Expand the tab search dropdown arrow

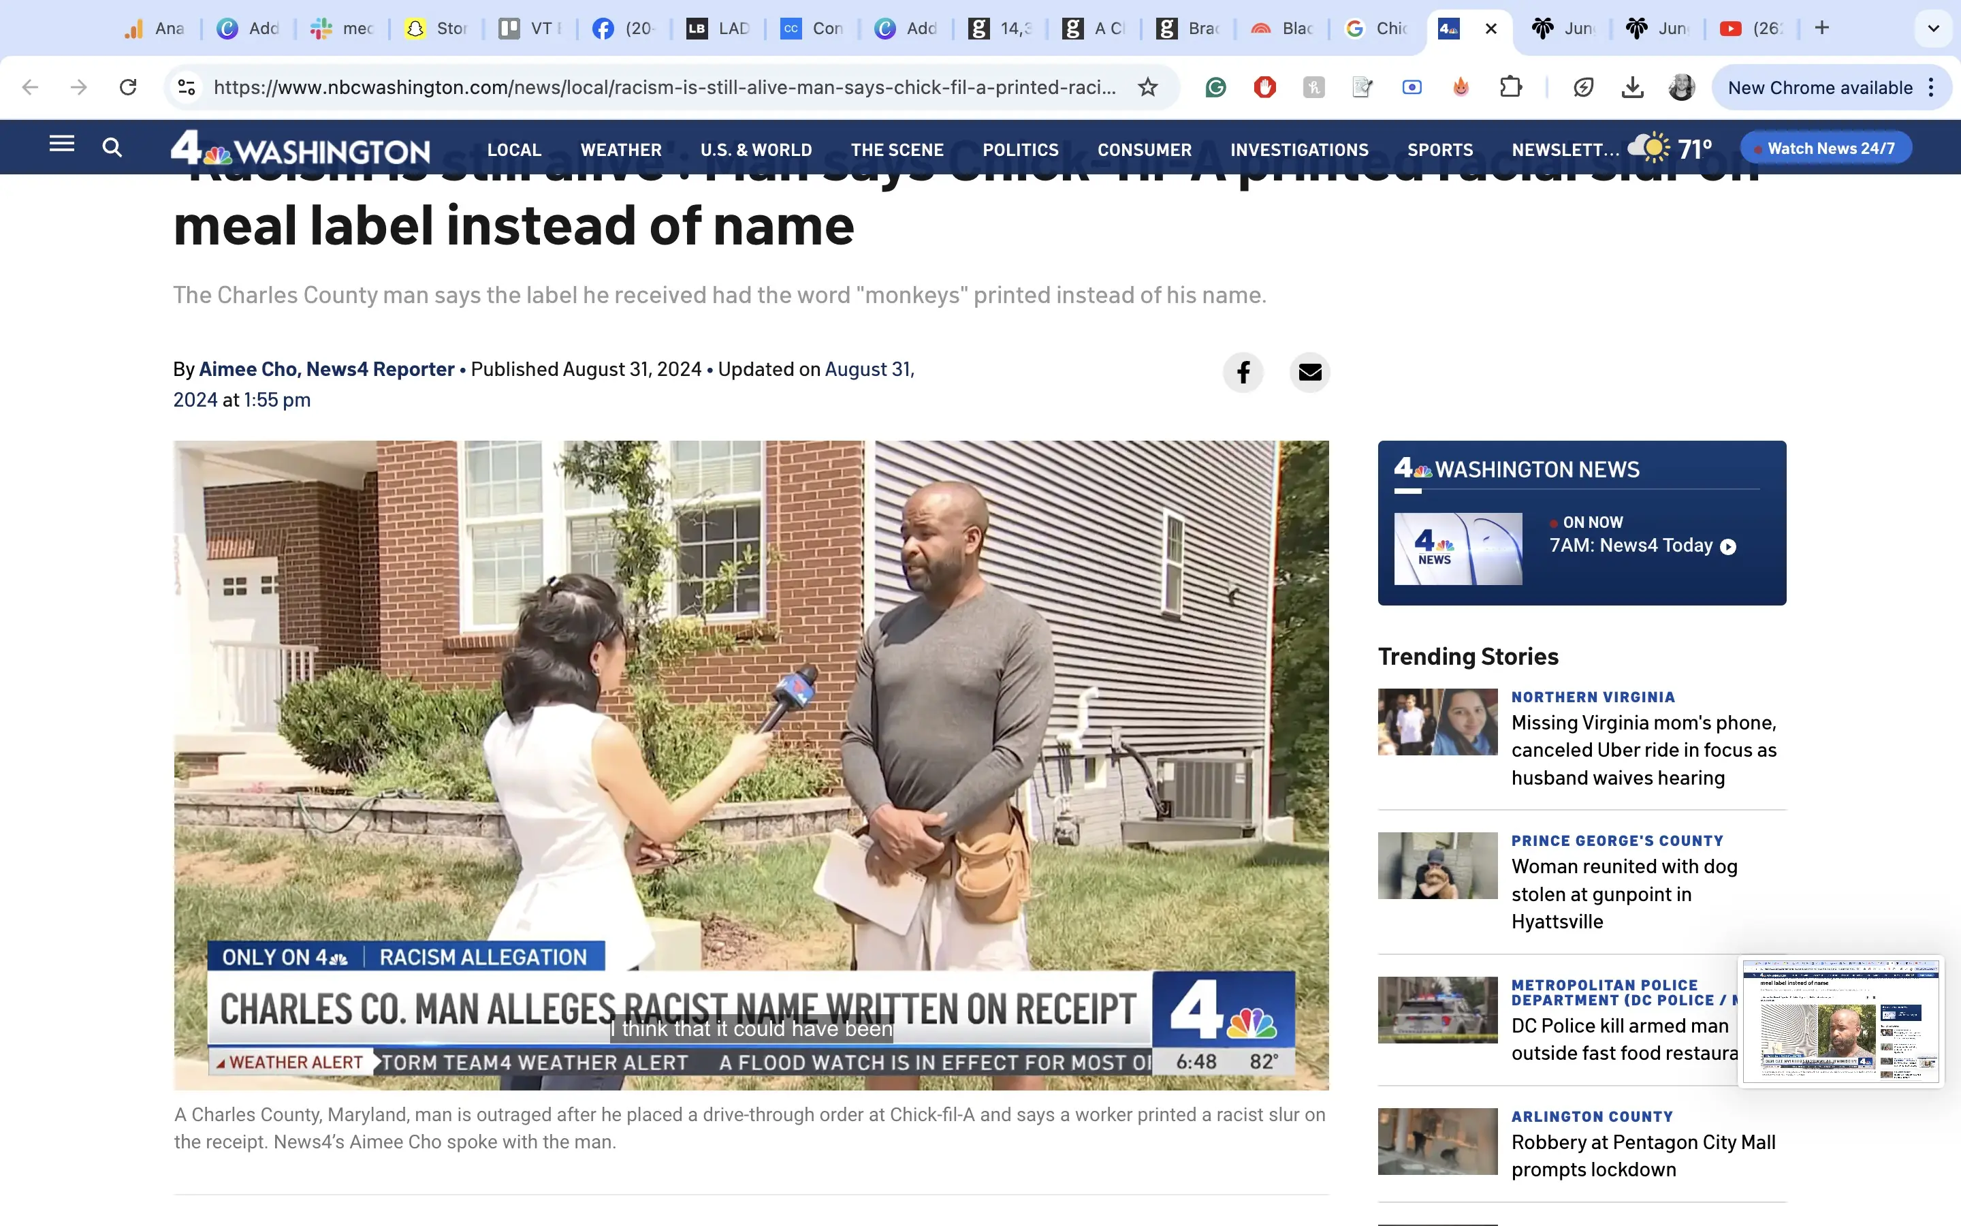tap(1934, 29)
